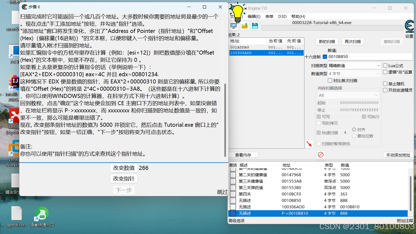Screen dimensions: 416x234
Task: Select the 对齐 radio button
Action: coord(354,129)
